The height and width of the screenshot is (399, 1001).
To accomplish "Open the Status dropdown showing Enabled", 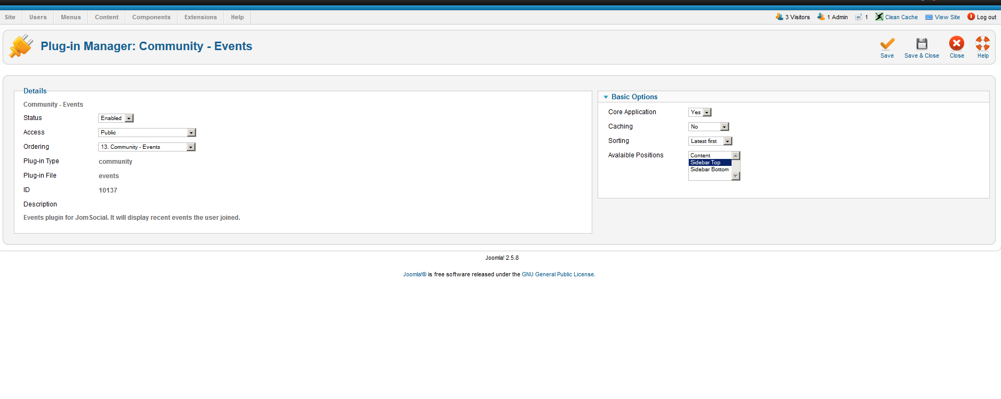I will [116, 118].
